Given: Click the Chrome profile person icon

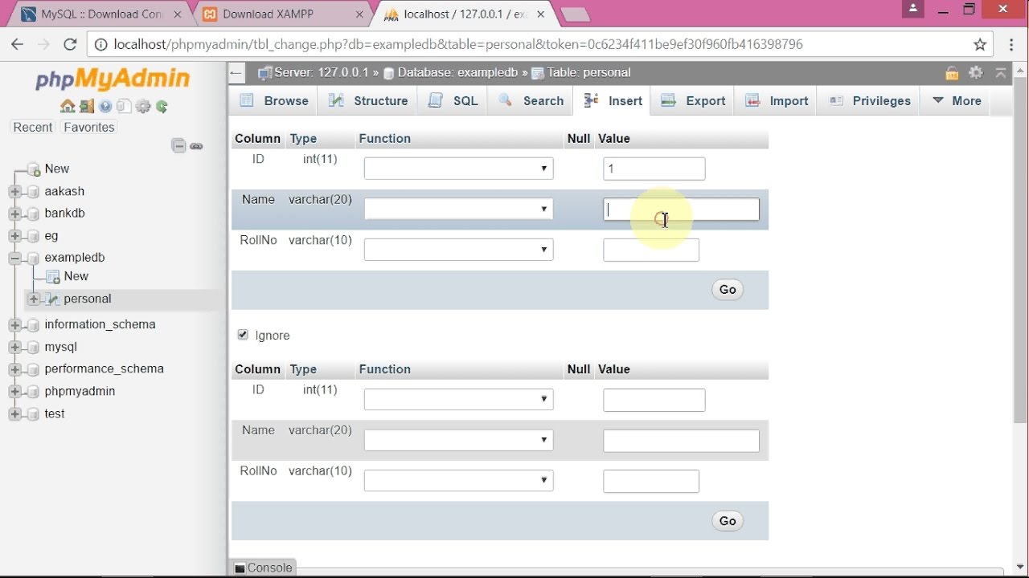Looking at the screenshot, I should [912, 9].
